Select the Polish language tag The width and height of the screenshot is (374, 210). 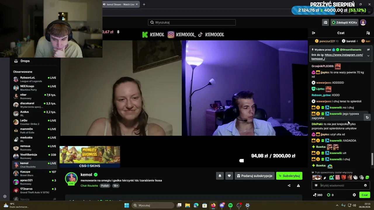[x=105, y=186]
